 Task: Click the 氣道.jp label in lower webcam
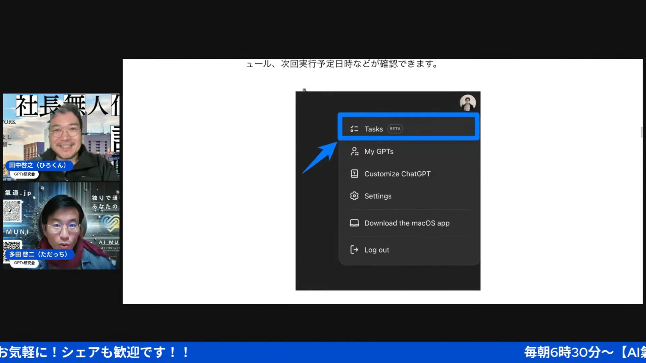[x=18, y=193]
